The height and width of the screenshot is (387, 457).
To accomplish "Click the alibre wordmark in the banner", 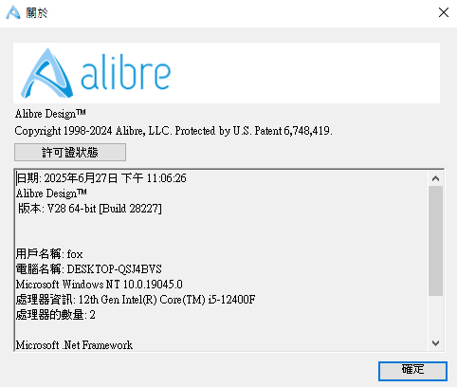I will (125, 74).
